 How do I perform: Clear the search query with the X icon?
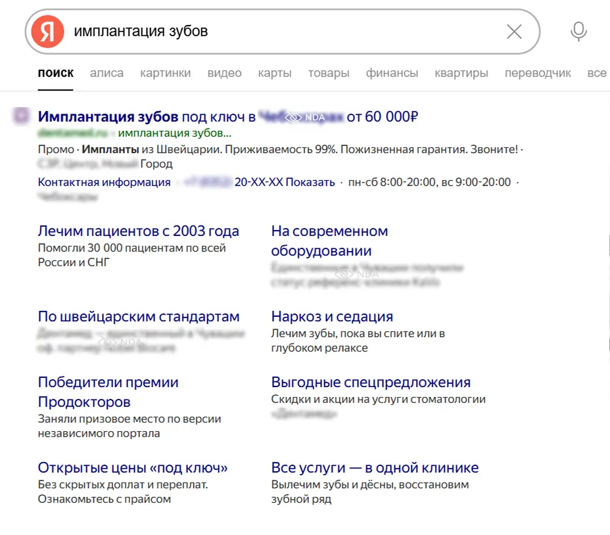click(x=515, y=31)
